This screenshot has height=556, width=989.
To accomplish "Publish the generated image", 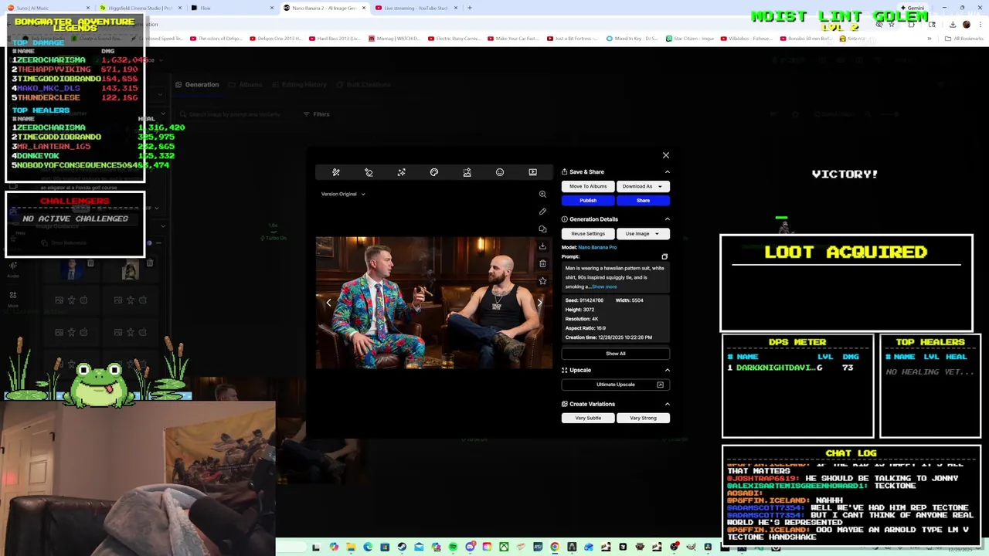I will click(x=588, y=200).
